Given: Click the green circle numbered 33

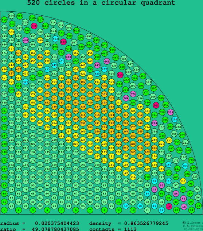Looking at the screenshot, I should point(118,202).
